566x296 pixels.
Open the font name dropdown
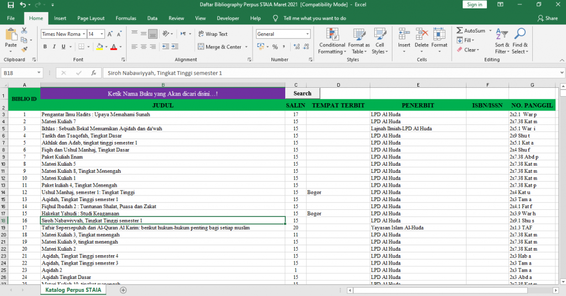pyautogui.click(x=84, y=34)
